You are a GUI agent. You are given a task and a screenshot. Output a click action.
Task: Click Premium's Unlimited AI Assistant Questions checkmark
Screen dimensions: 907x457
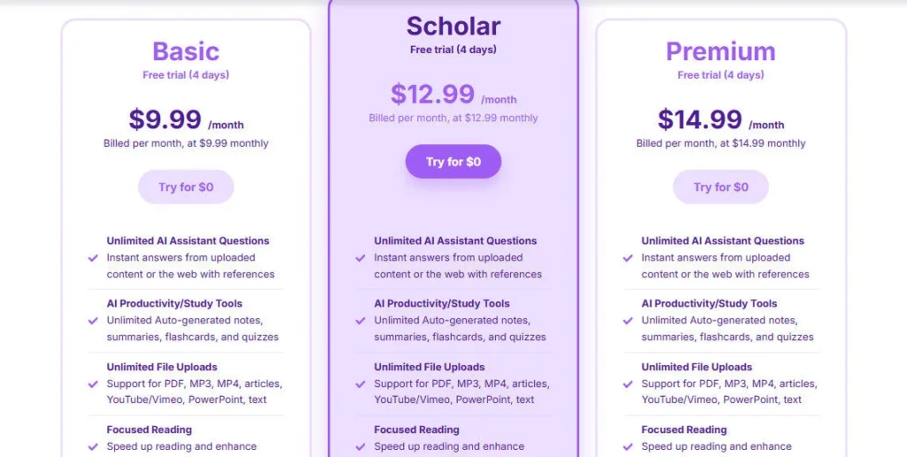pos(628,258)
